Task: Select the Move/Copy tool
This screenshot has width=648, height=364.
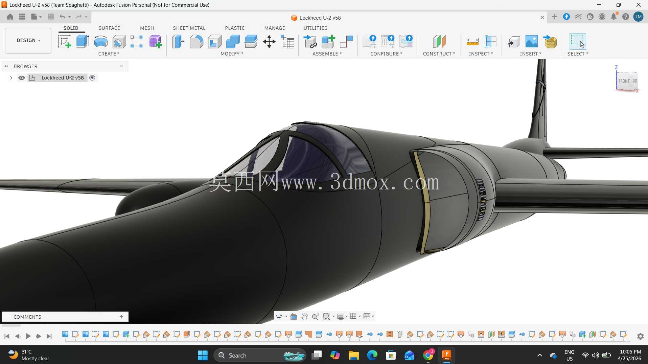Action: click(269, 42)
